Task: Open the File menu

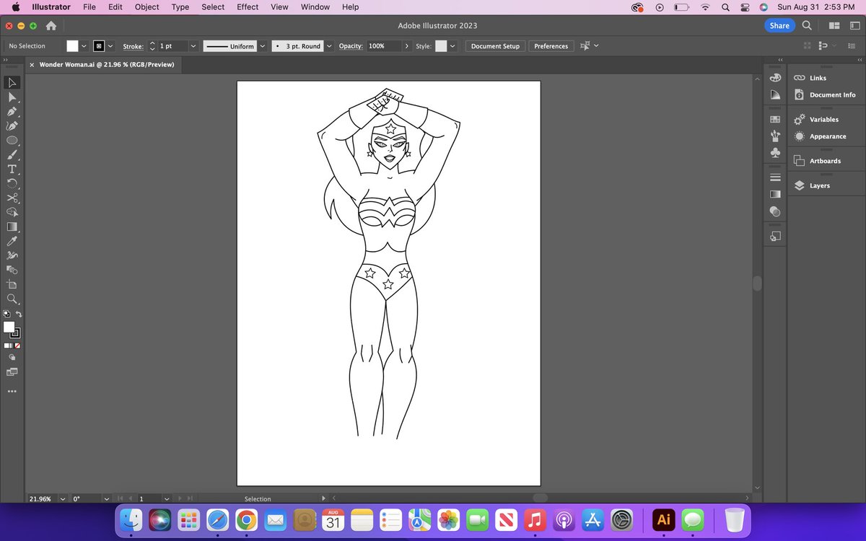Action: click(89, 7)
